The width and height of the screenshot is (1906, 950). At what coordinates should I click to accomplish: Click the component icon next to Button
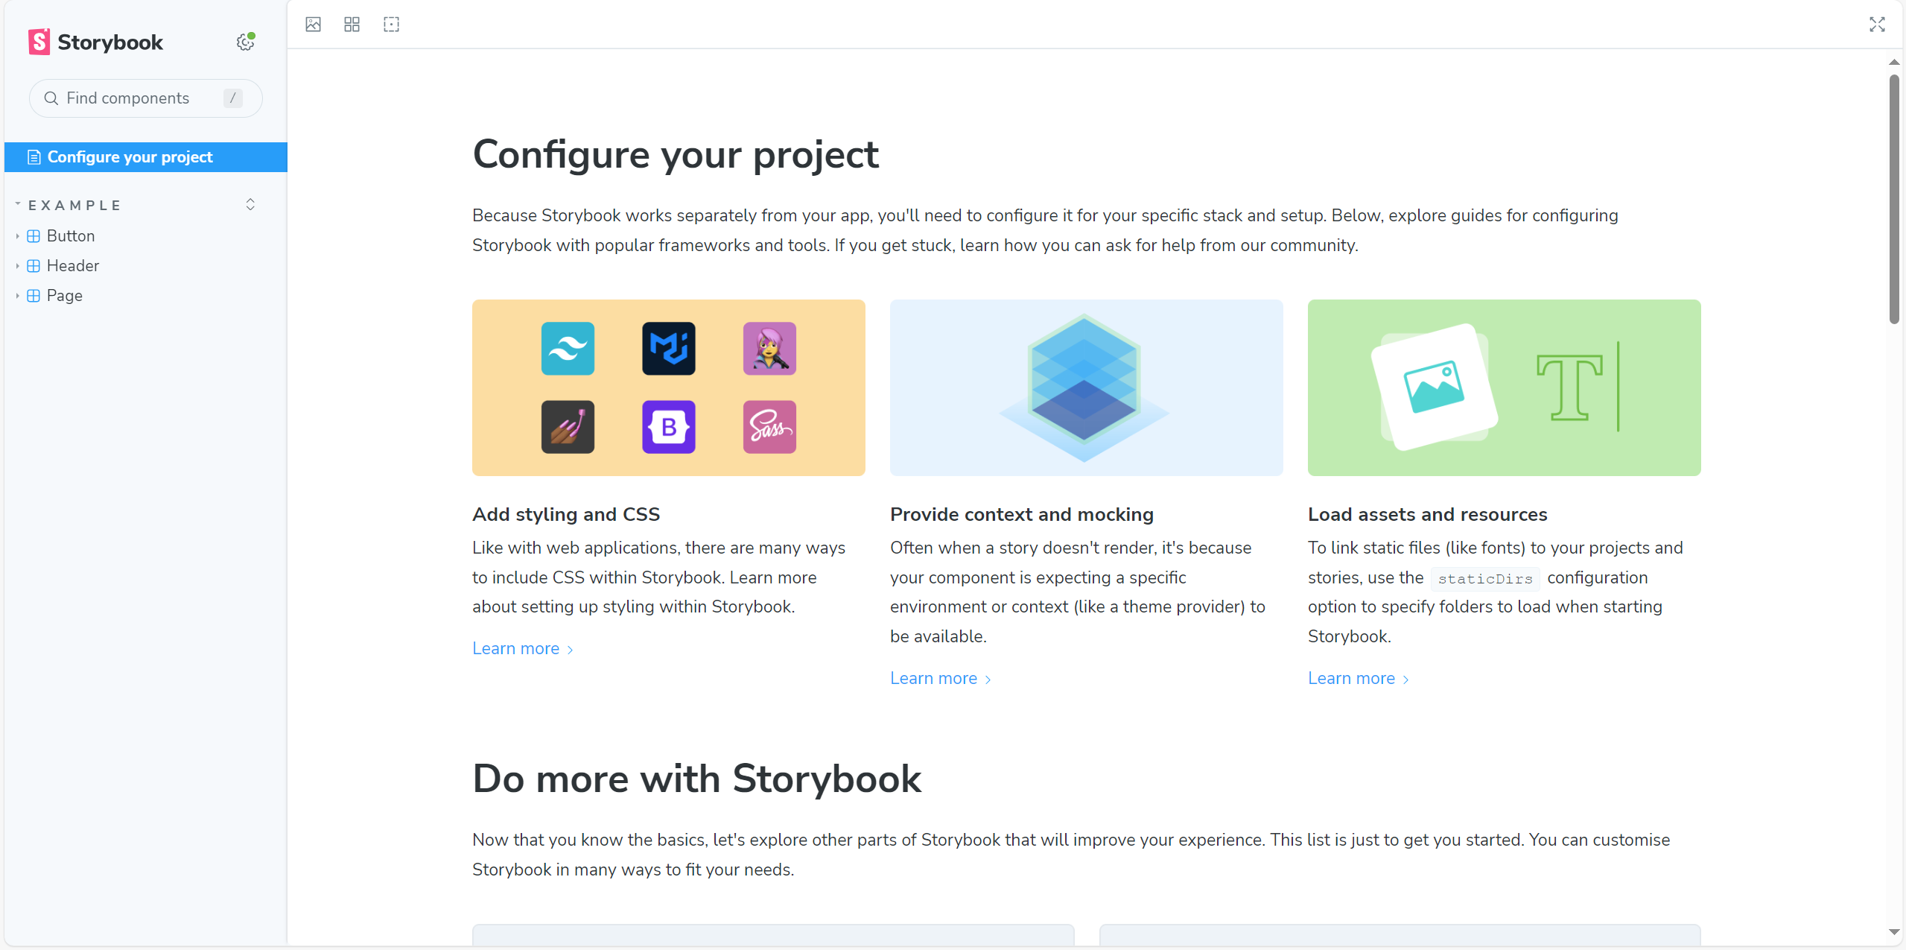click(34, 235)
